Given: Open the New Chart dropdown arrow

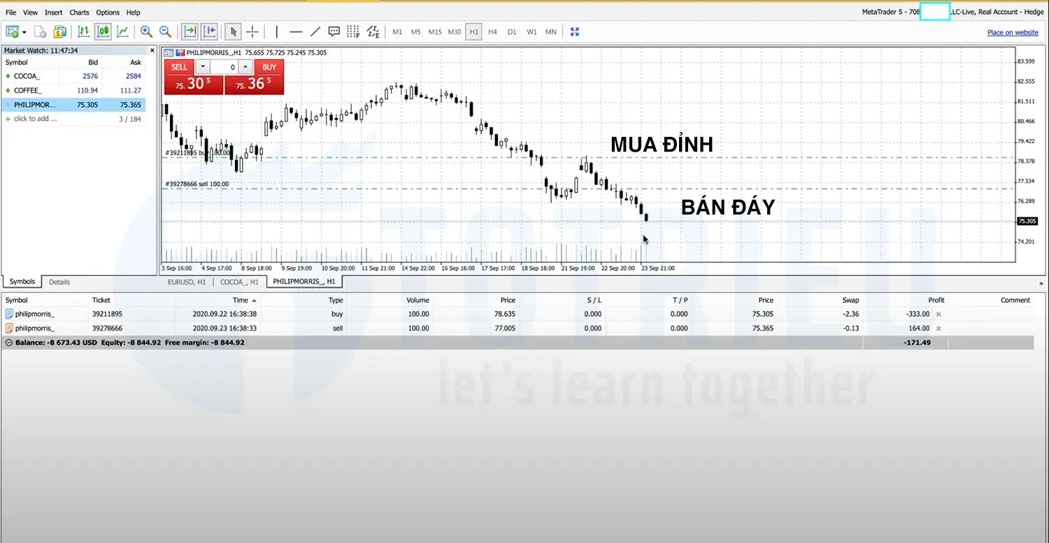Looking at the screenshot, I should pos(24,32).
